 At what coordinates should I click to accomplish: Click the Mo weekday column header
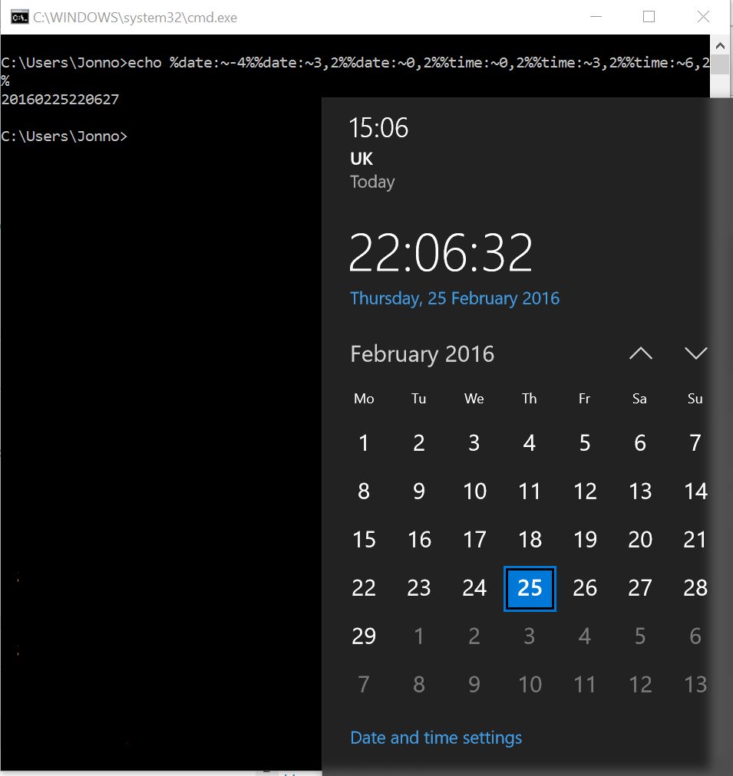[x=364, y=399]
